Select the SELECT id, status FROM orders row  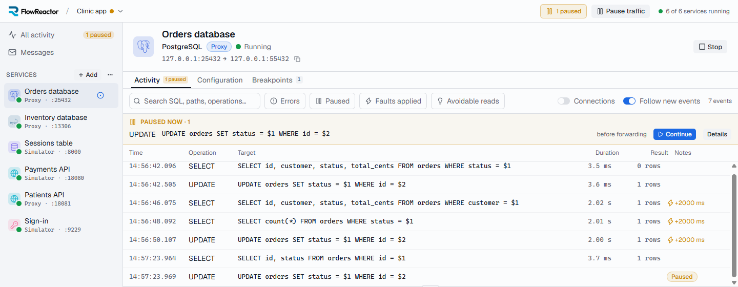426,258
